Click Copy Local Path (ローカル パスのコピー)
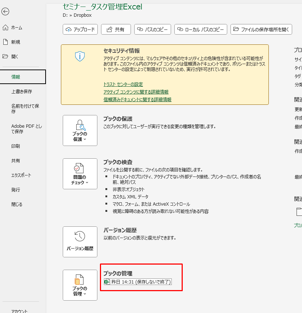 [201, 29]
